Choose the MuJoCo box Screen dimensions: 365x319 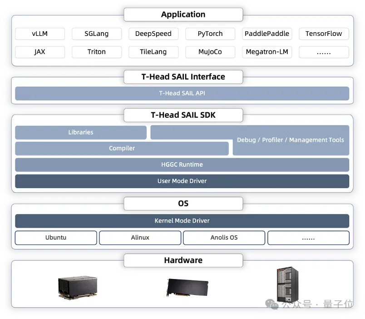pyautogui.click(x=210, y=52)
